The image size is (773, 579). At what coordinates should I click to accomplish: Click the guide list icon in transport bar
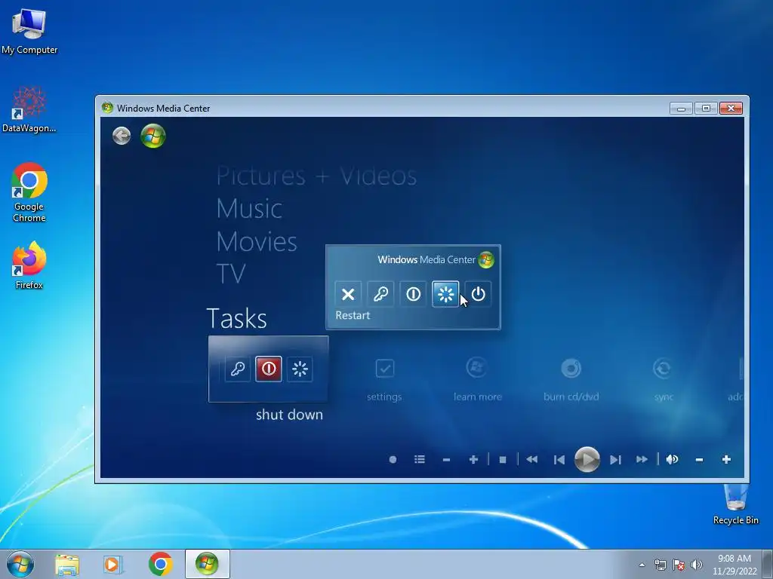click(x=420, y=459)
